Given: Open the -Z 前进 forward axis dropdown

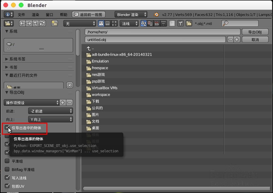Looking at the screenshot, I should click(x=51, y=111).
